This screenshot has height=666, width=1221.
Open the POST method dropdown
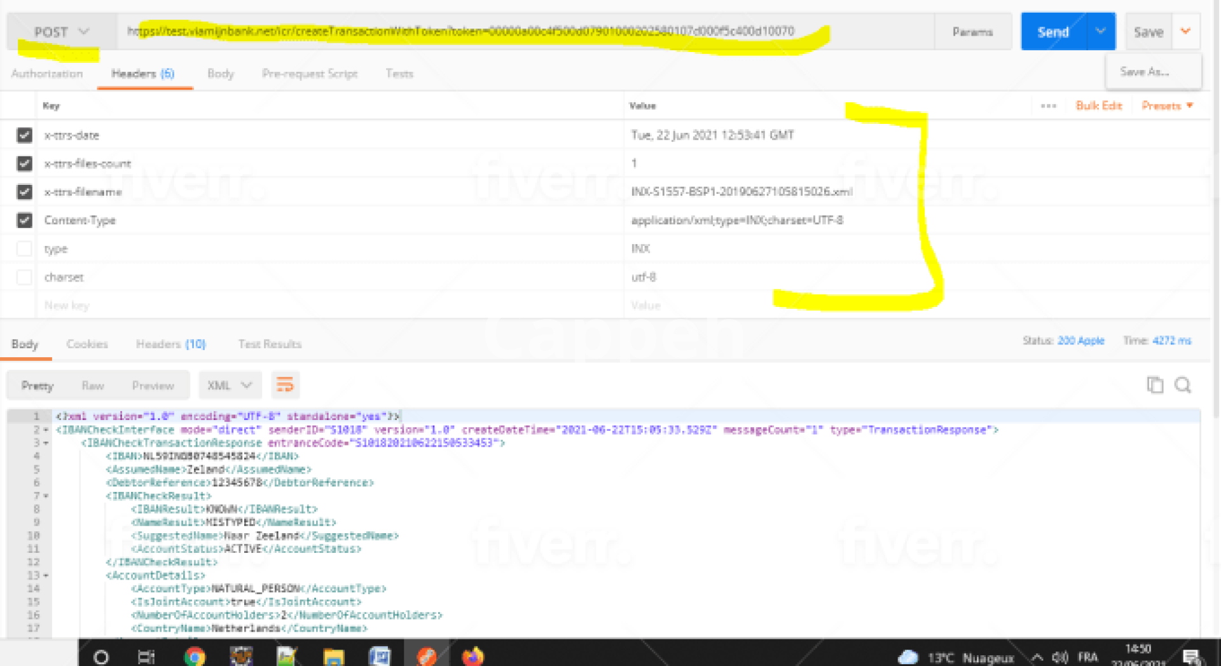(62, 32)
